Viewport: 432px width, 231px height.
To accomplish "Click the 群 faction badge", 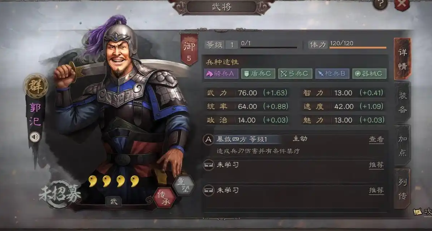I will tap(36, 86).
